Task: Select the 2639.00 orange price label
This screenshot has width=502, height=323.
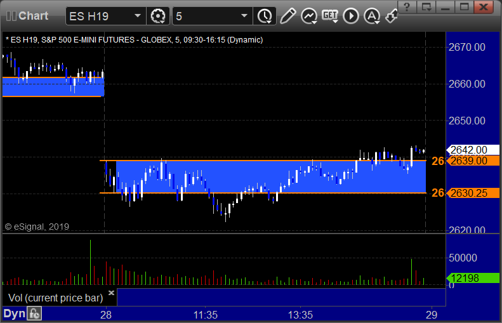Action: [473, 161]
